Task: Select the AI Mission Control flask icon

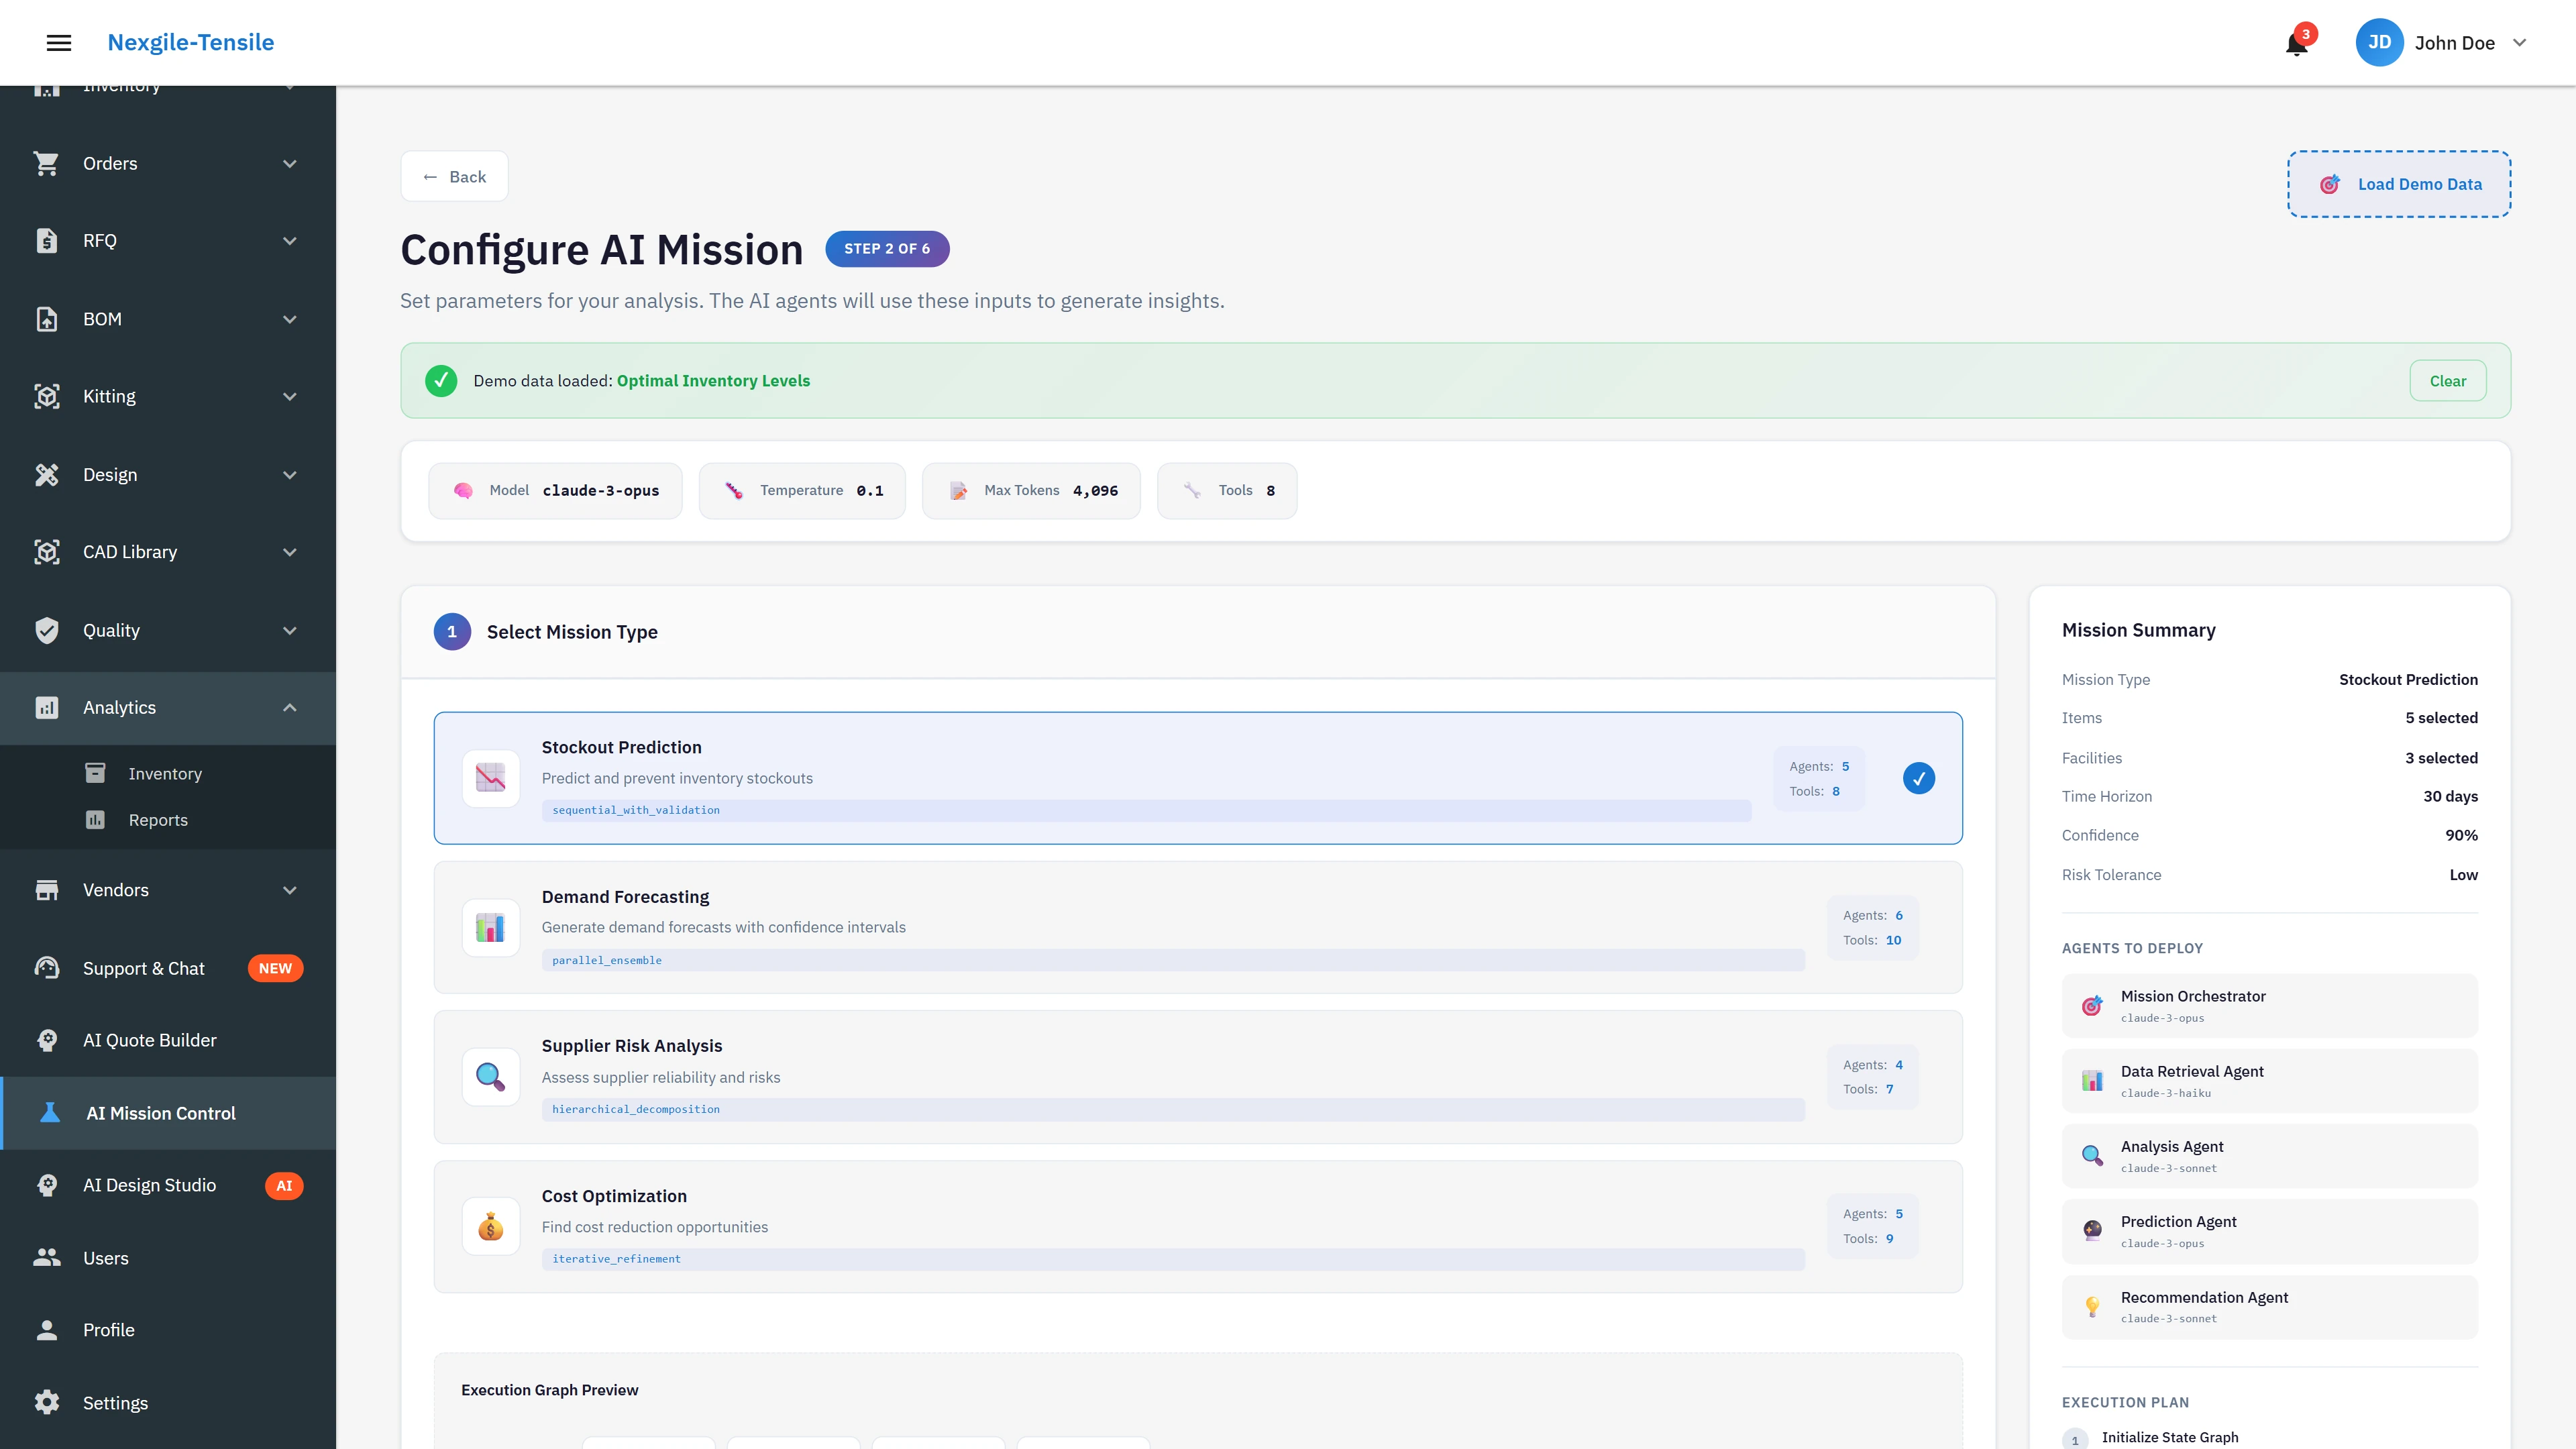Action: pyautogui.click(x=47, y=1113)
